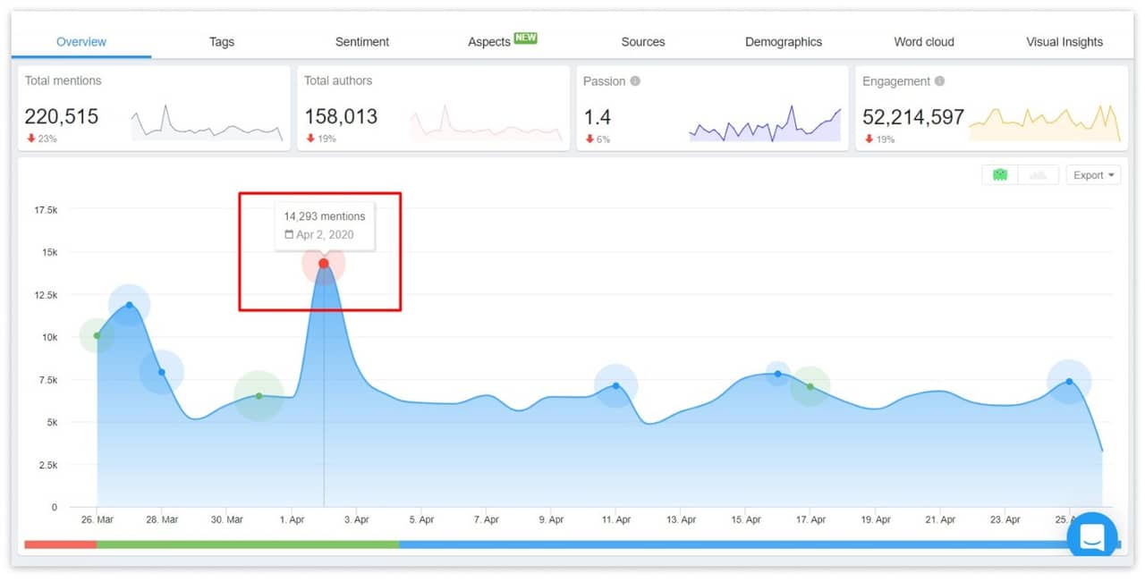Toggle the ghost-style chart rendering on
Viewport: 1145px width, 582px height.
click(x=1000, y=174)
